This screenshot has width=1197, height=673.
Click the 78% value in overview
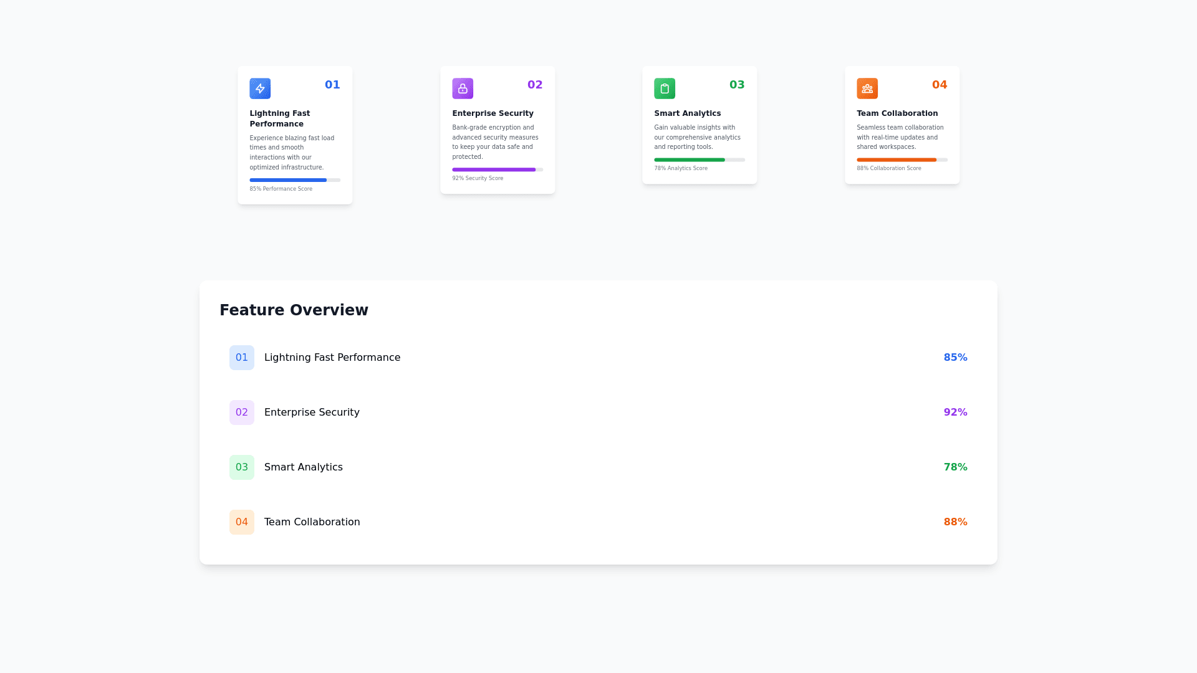[x=955, y=467]
